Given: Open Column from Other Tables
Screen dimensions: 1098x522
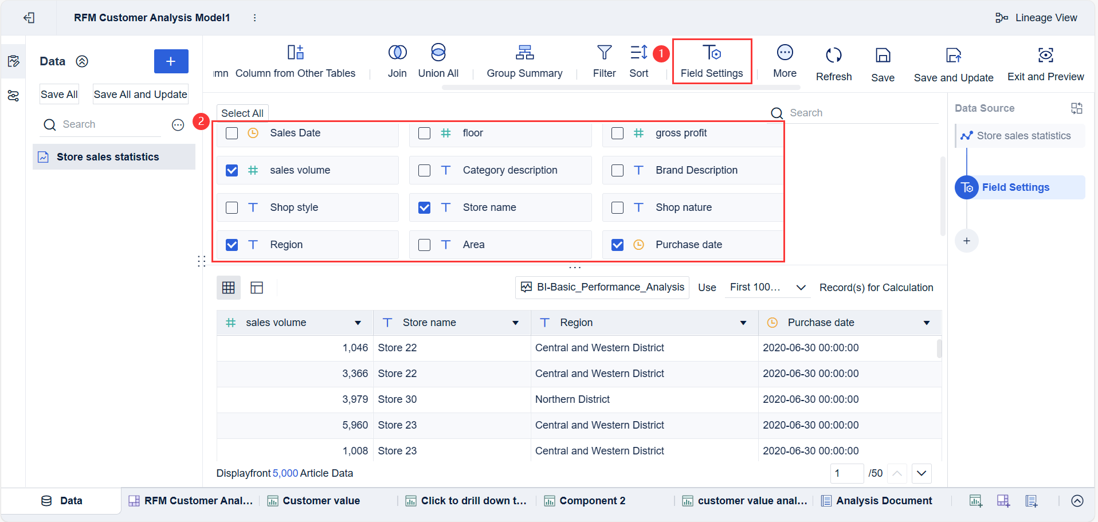Looking at the screenshot, I should coord(296,61).
